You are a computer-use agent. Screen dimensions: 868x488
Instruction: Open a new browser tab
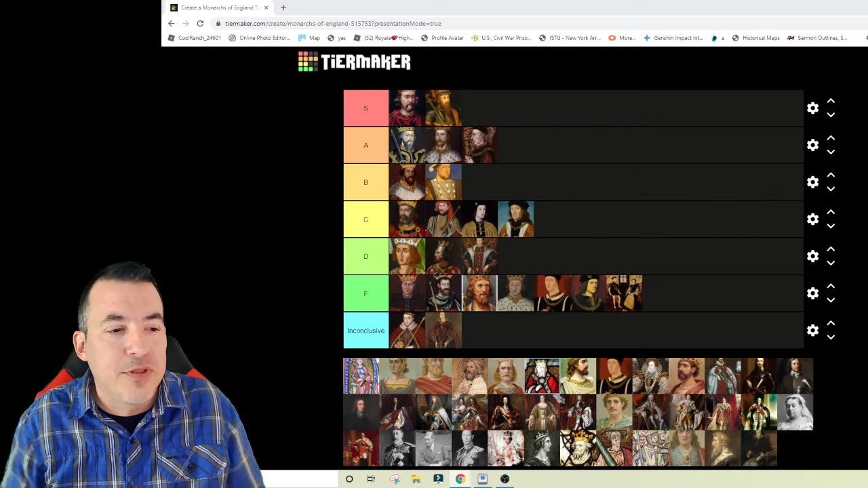[283, 7]
